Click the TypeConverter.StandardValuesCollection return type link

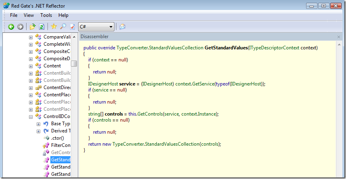coord(160,48)
